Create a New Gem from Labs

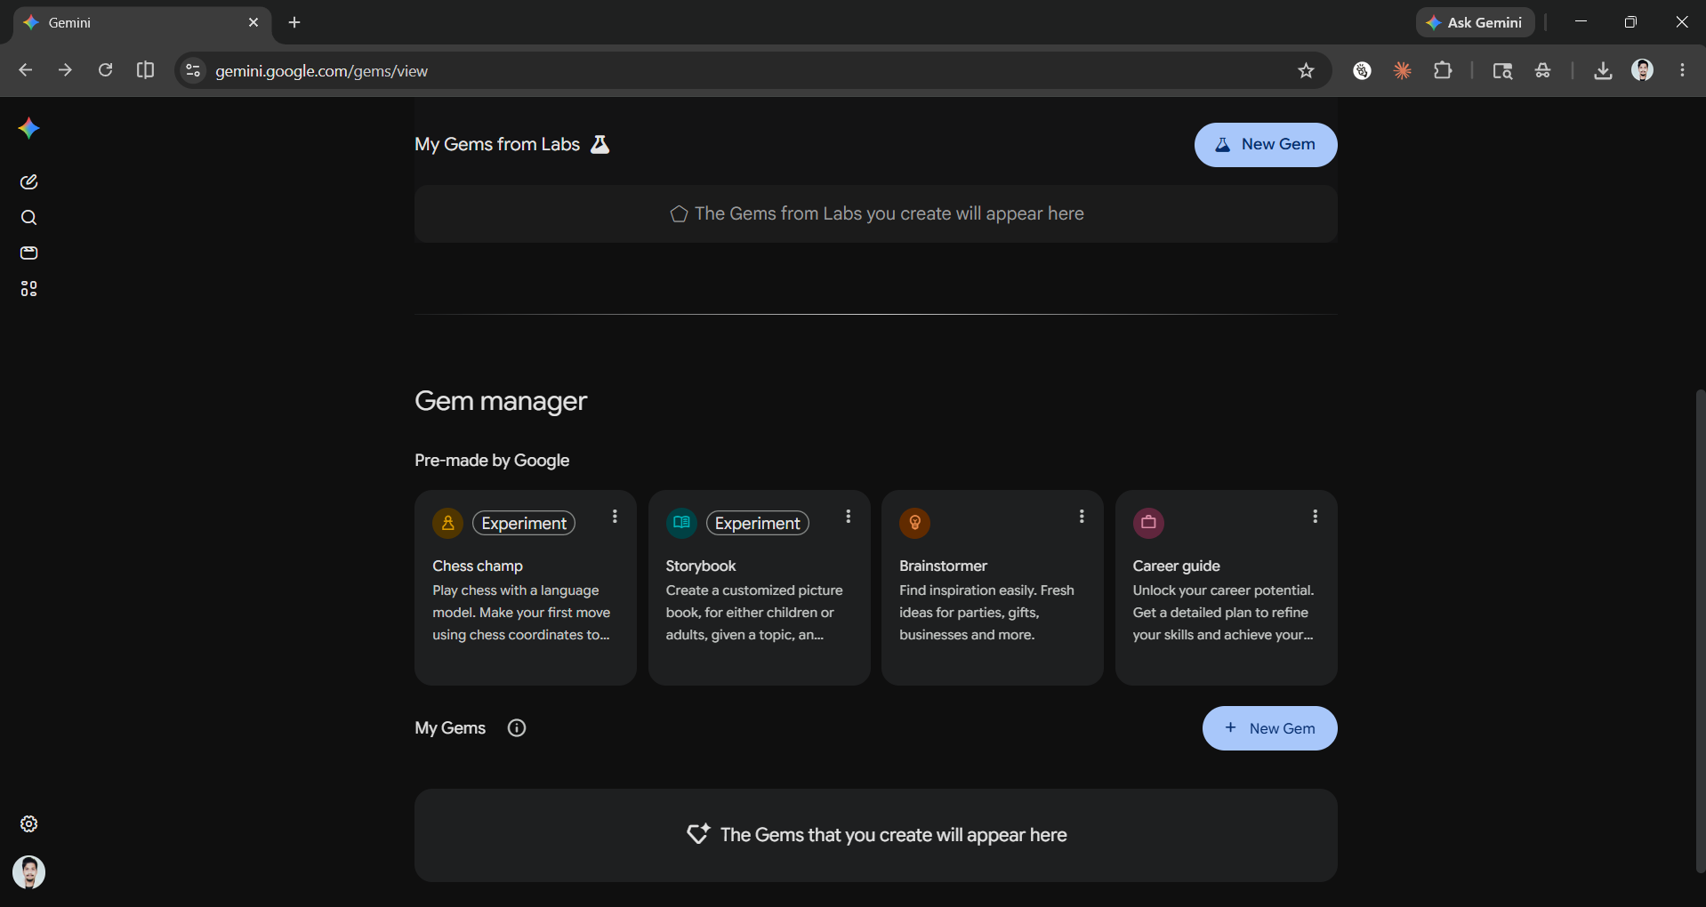(x=1266, y=145)
